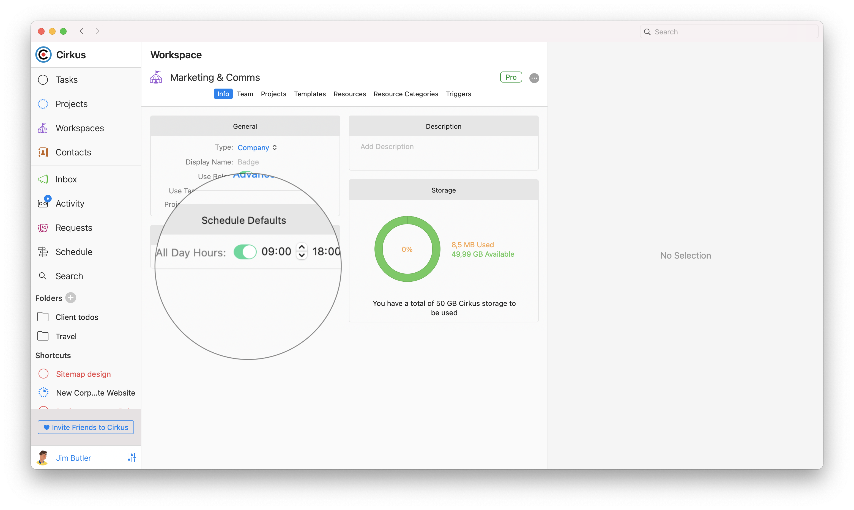Open the workspace Type dropdown
854x510 pixels.
coord(257,147)
